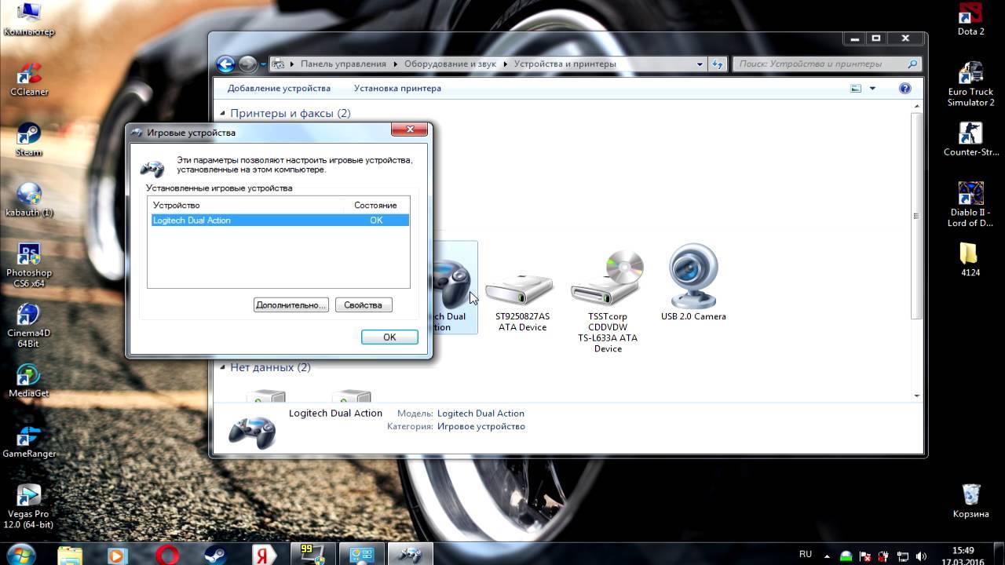Open Windows Explorer from the taskbar
This screenshot has width=1005, height=565.
click(x=70, y=555)
